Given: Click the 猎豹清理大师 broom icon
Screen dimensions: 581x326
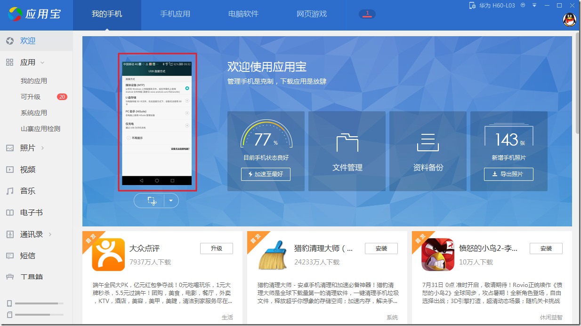Looking at the screenshot, I should click(x=273, y=255).
